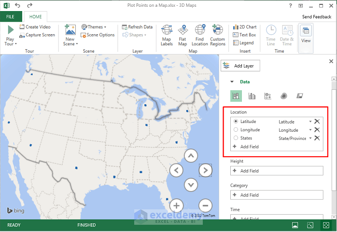Select the heat map visualization
Screen dimensions: 337x232
(x=284, y=96)
